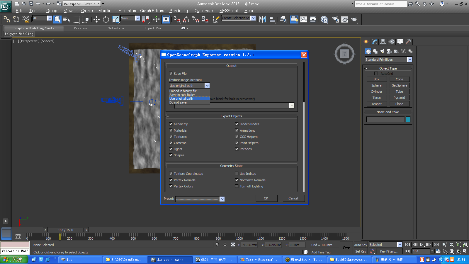Uncheck the Save File checkbox

(171, 73)
